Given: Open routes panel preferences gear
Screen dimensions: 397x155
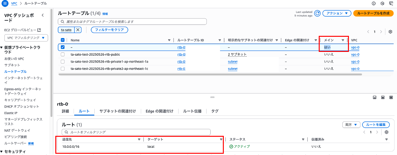Looking at the screenshot, I should point(387,132).
